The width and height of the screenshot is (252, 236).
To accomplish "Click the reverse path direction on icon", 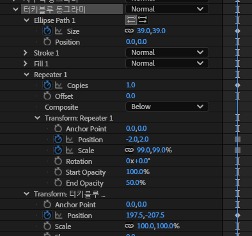I will [143, 20].
